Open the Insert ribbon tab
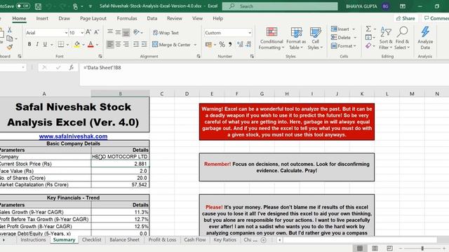Image resolution: width=449 pixels, height=252 pixels. pyautogui.click(x=42, y=18)
